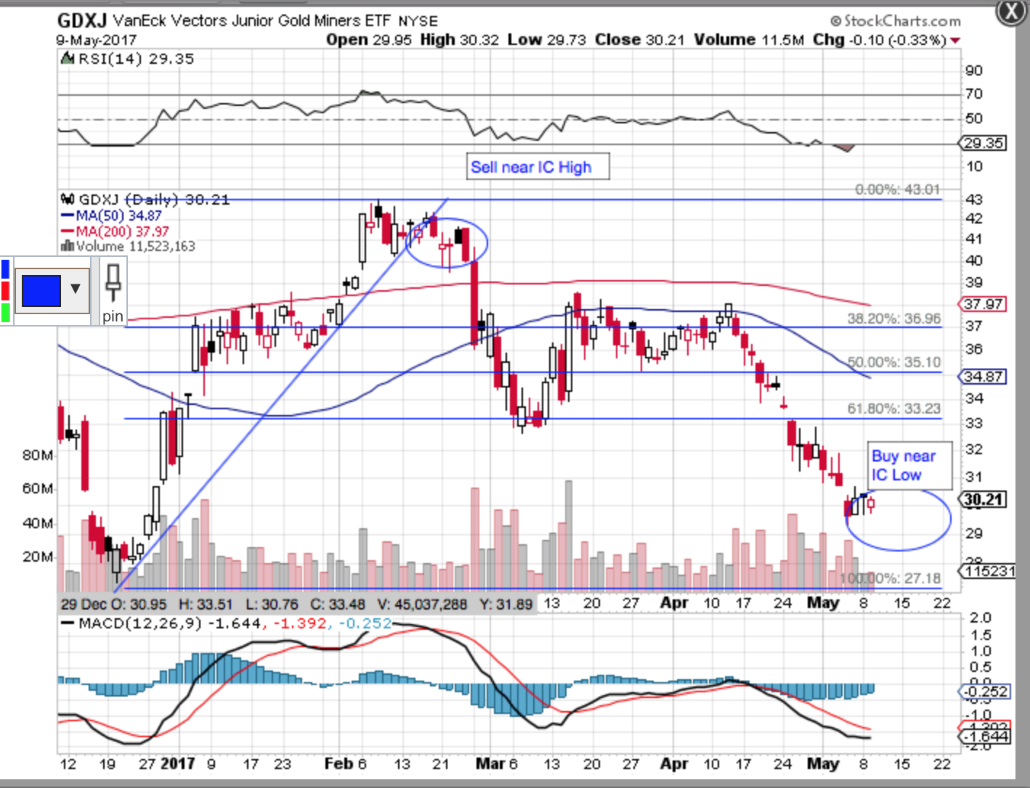Click the 38.20%: 36.96 Fibonacci label
Image resolution: width=1030 pixels, height=788 pixels.
[x=893, y=319]
